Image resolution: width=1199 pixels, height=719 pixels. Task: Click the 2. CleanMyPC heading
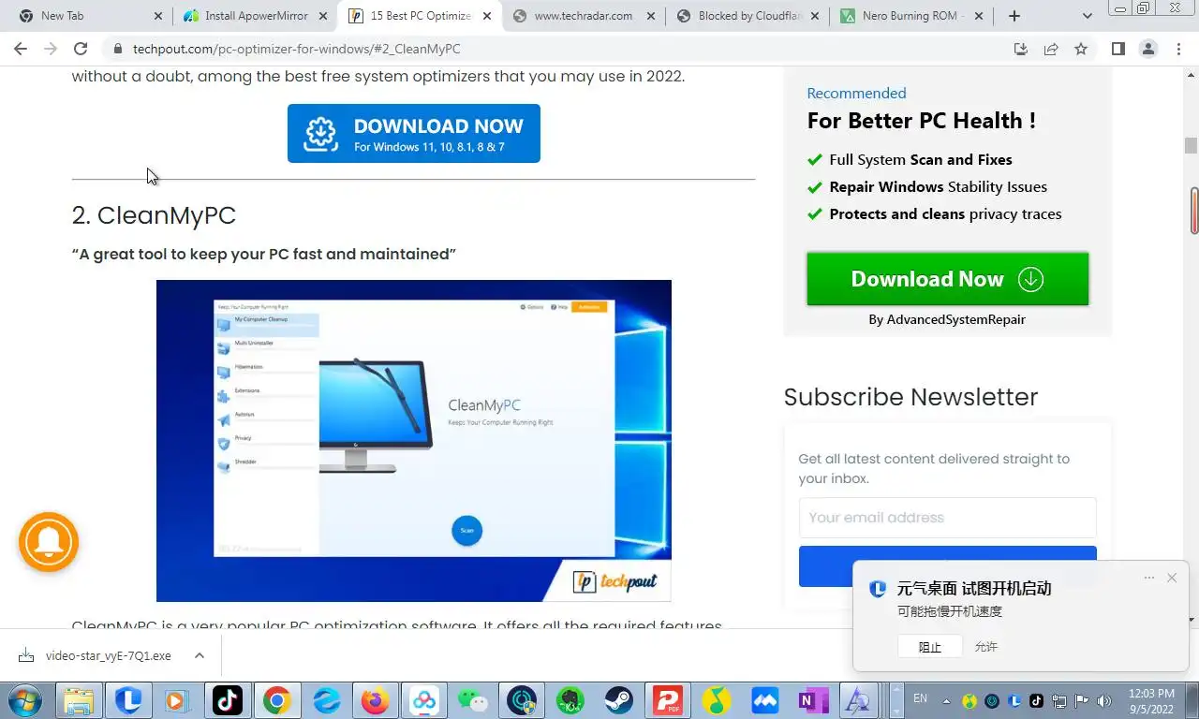click(154, 215)
